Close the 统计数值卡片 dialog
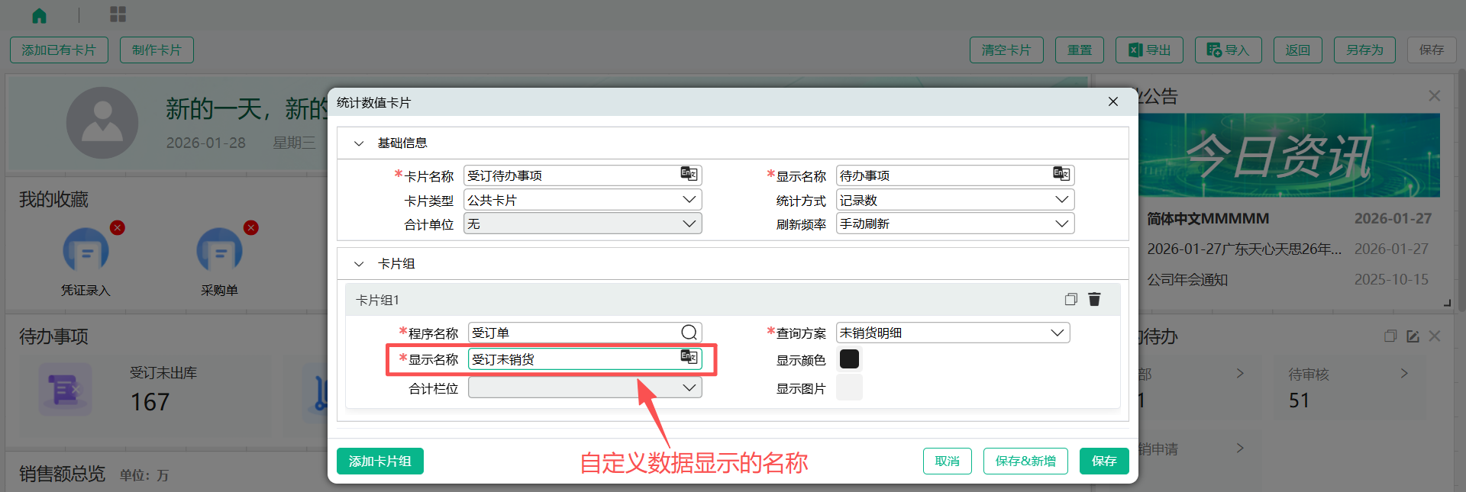The width and height of the screenshot is (1466, 492). [1112, 102]
